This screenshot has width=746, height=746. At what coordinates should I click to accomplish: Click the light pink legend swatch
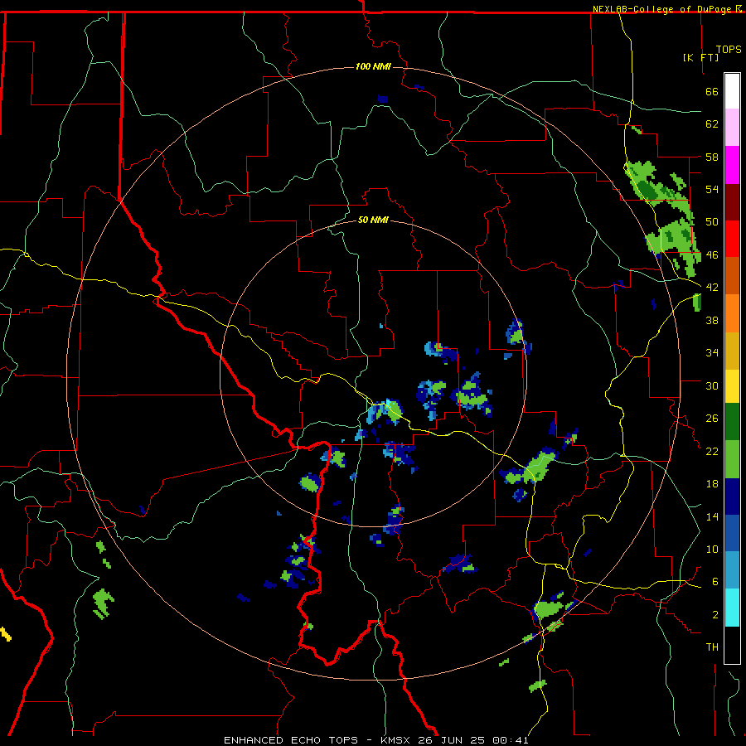click(x=732, y=128)
